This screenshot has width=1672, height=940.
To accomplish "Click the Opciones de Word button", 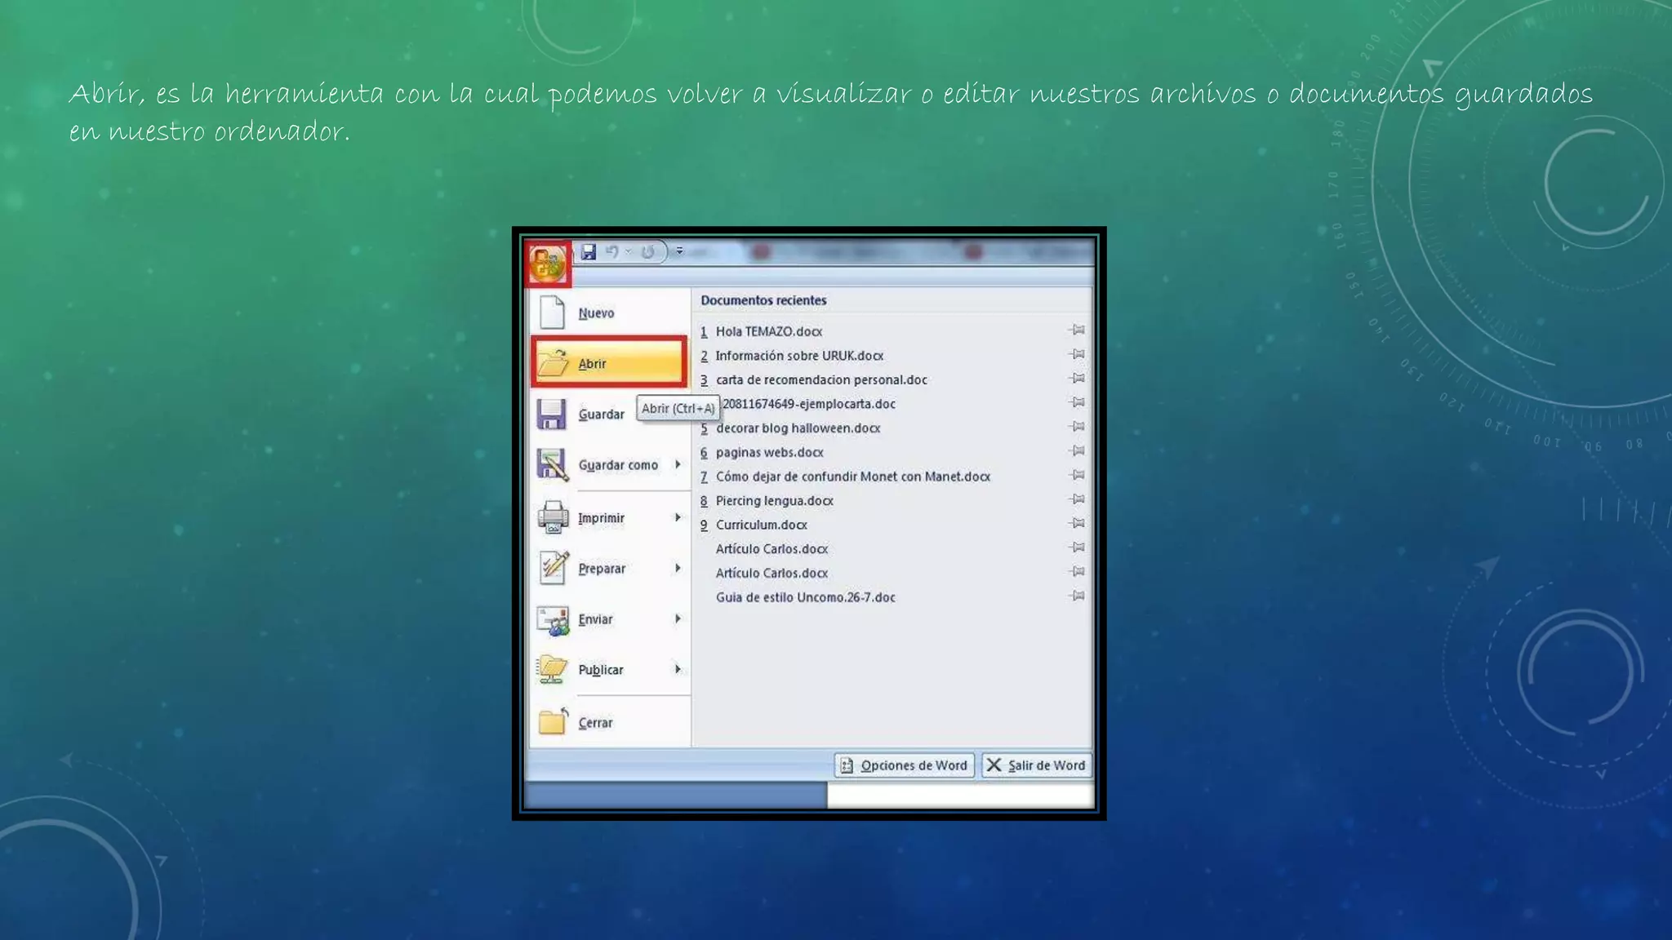I will point(904,765).
